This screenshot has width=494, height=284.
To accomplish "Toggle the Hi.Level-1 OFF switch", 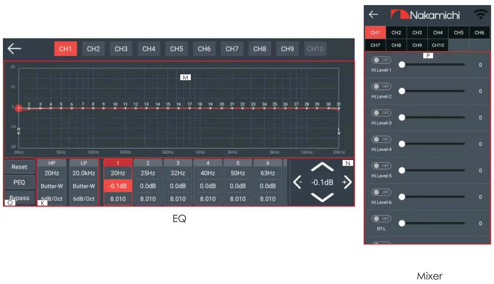I will coord(381,60).
